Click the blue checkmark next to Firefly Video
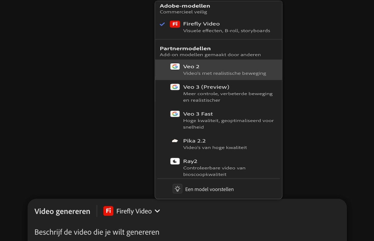Image resolution: width=374 pixels, height=241 pixels. (162, 24)
